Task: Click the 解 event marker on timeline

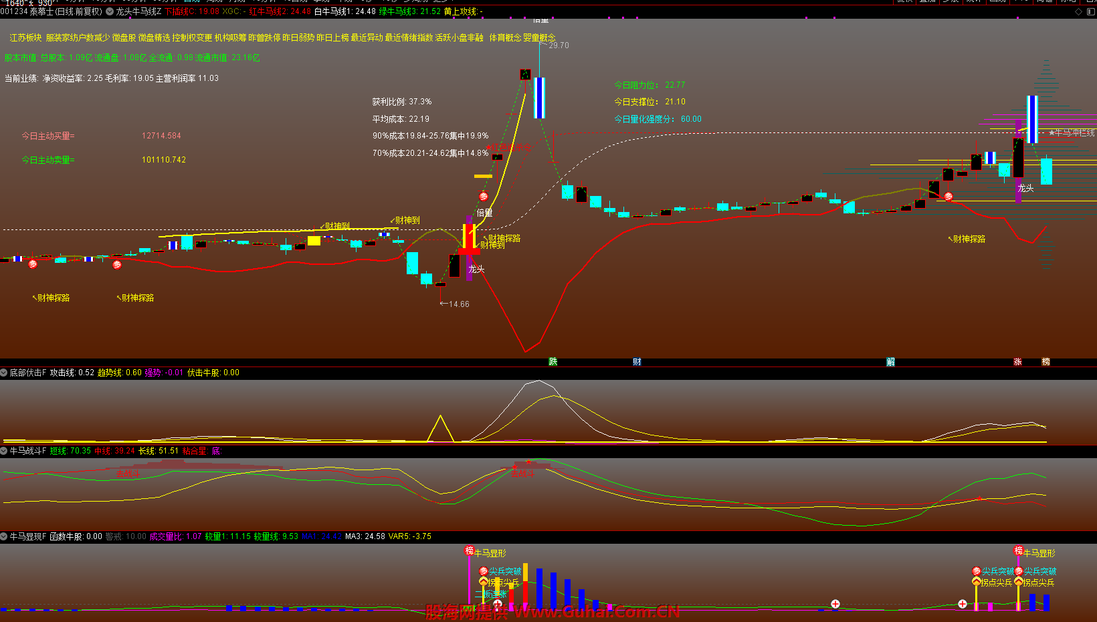Action: pyautogui.click(x=891, y=362)
